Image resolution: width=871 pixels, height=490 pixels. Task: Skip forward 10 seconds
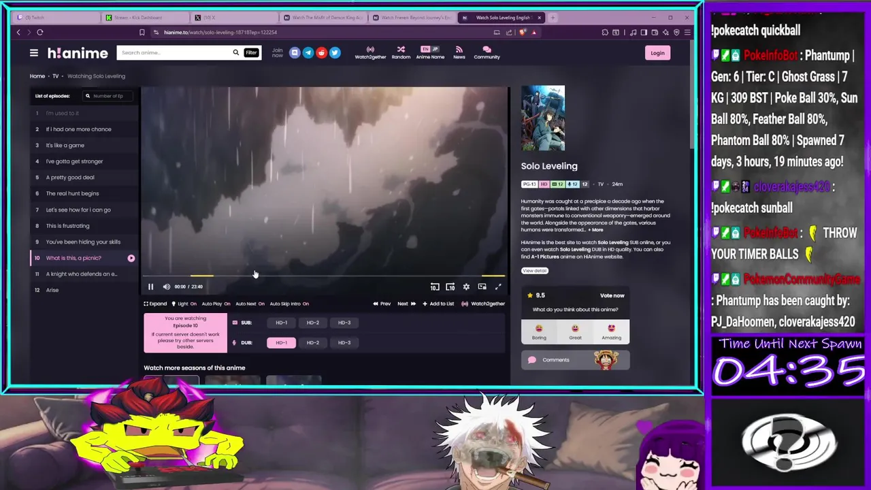[x=450, y=287]
